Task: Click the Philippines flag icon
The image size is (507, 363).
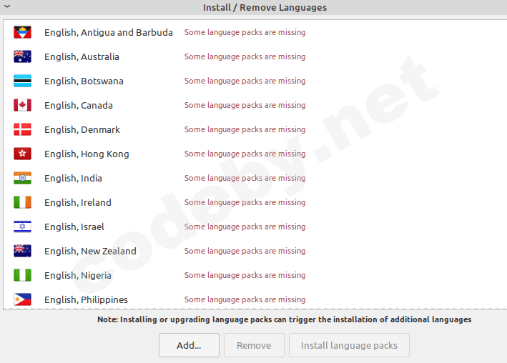Action: coord(22,299)
